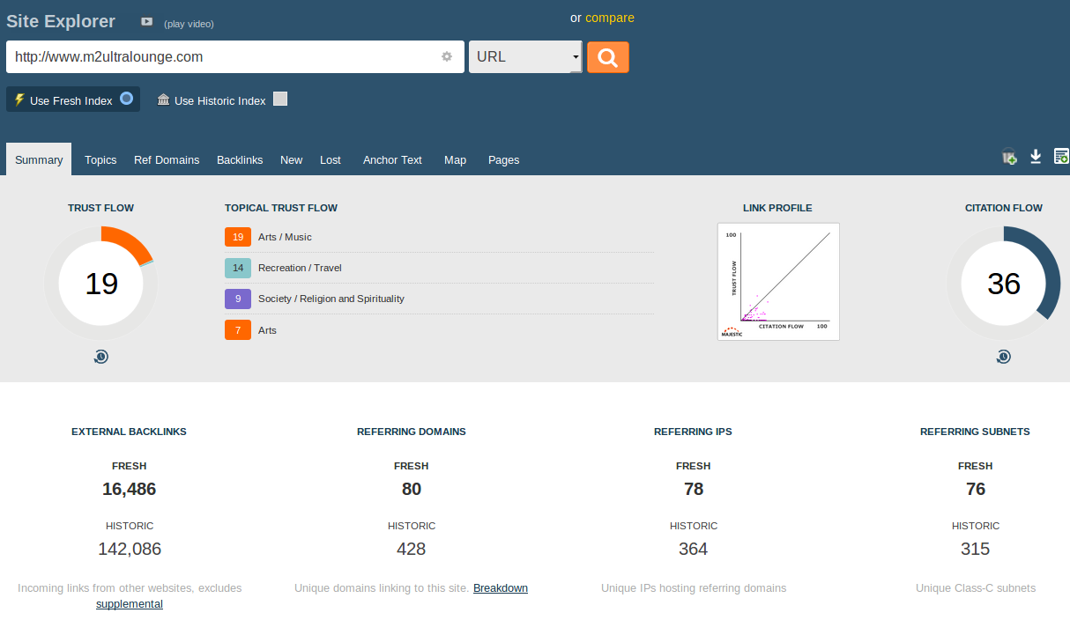Enable the Use Historic Index checkbox
Viewport: 1070px width, 635px height.
(x=280, y=99)
